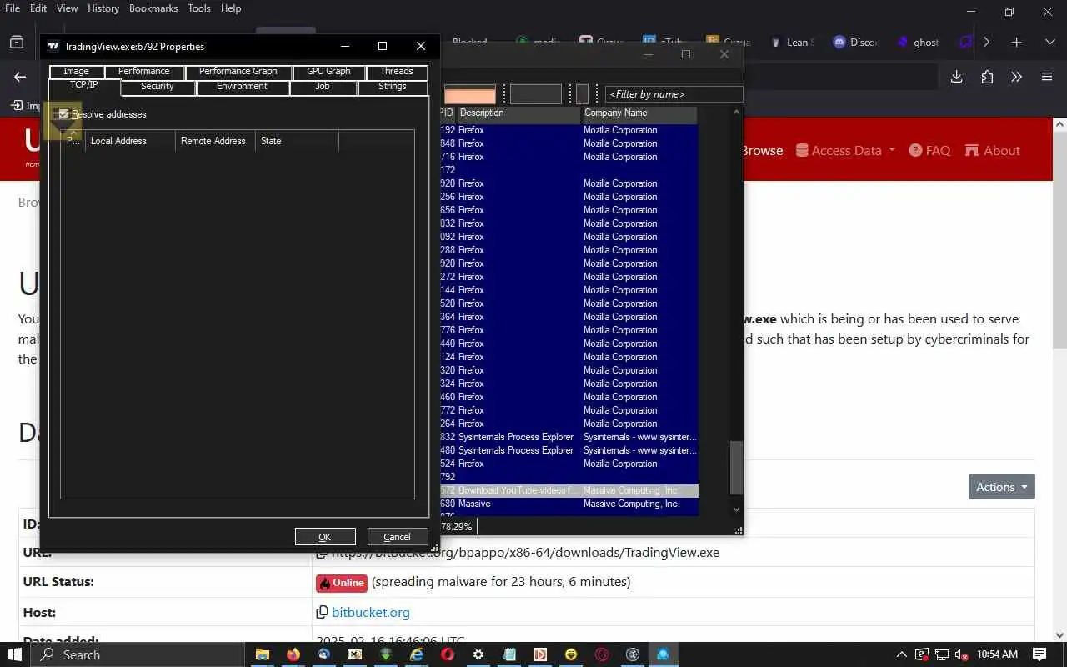1067x667 pixels.
Task: Open the File menu in Firefox
Action: 13,8
